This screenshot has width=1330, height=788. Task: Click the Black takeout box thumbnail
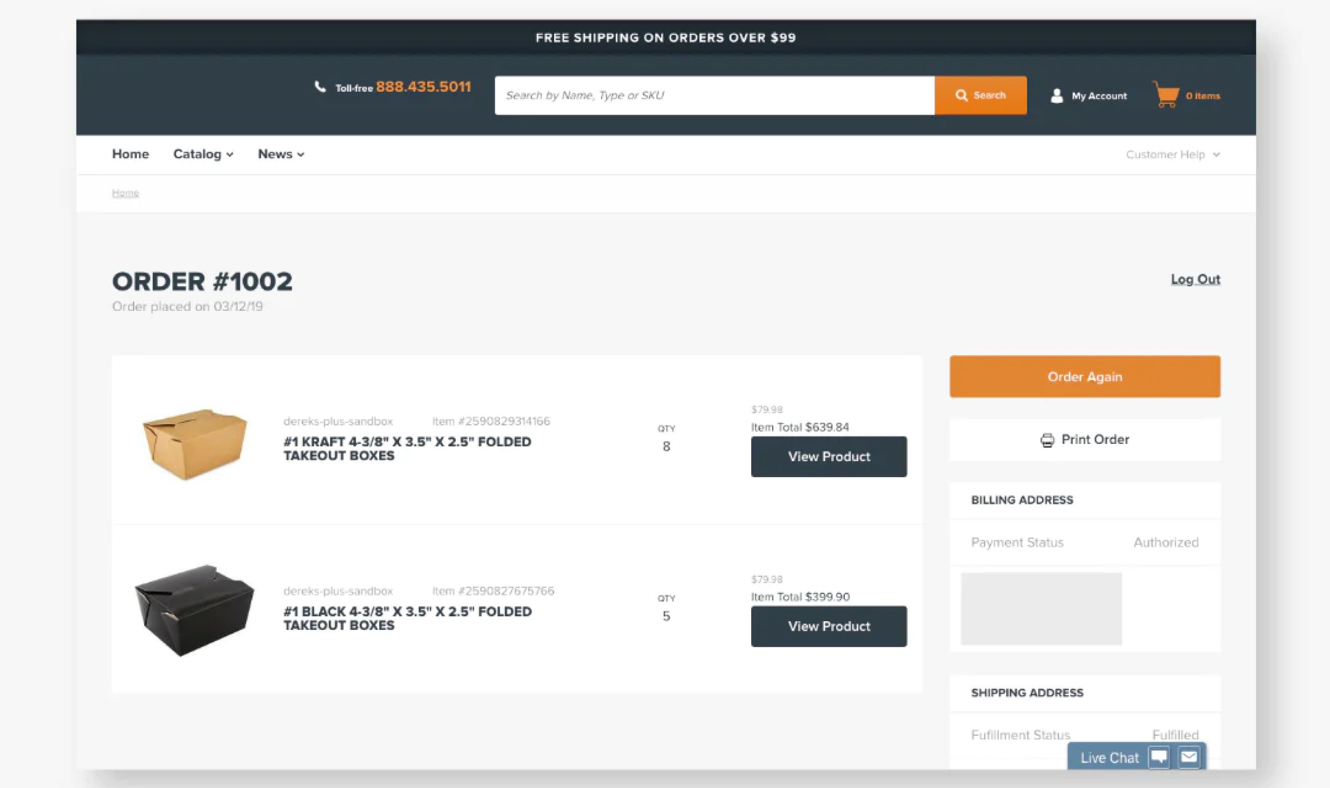pyautogui.click(x=194, y=611)
